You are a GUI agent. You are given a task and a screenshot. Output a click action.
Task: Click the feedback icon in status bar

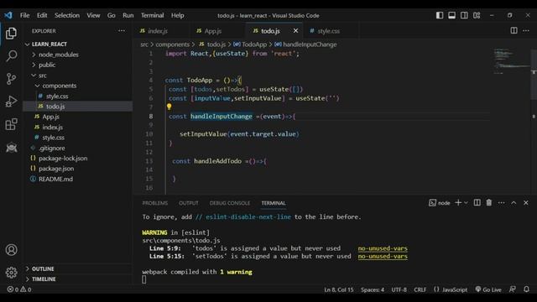pos(513,289)
